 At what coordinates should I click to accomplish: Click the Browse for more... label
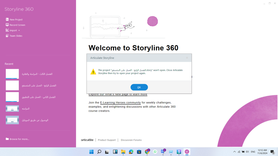click(x=19, y=139)
